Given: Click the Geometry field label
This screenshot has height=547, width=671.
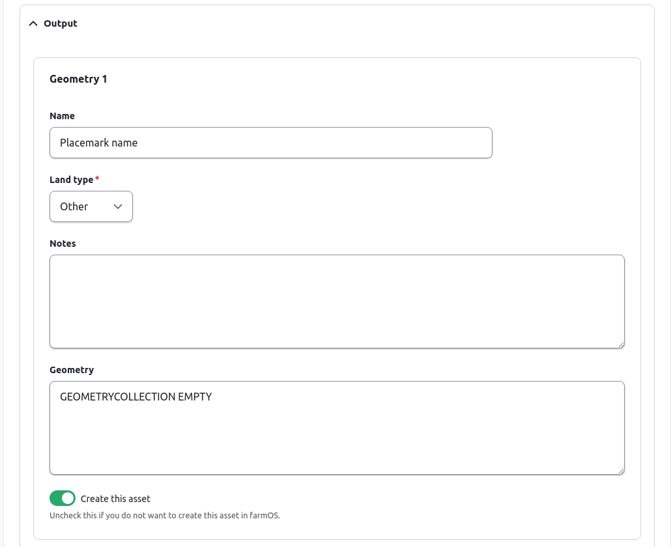Looking at the screenshot, I should coord(72,370).
